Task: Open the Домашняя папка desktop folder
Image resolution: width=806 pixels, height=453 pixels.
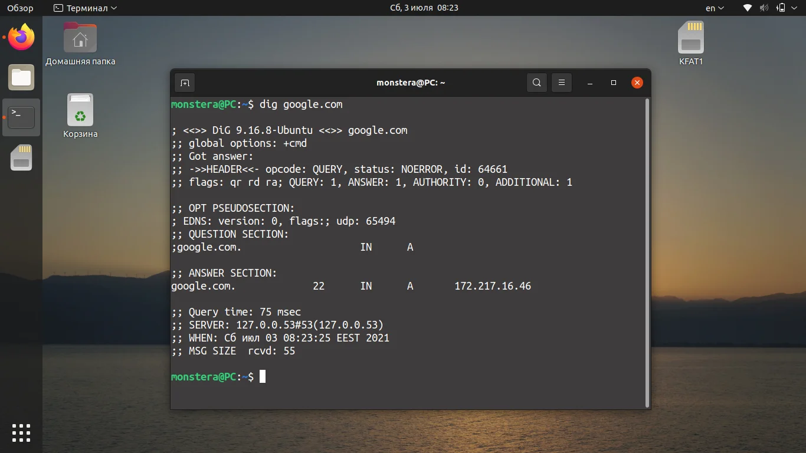Action: point(79,37)
